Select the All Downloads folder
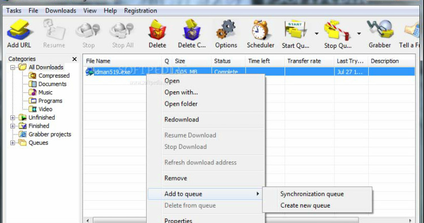424x223 pixels. [41, 67]
